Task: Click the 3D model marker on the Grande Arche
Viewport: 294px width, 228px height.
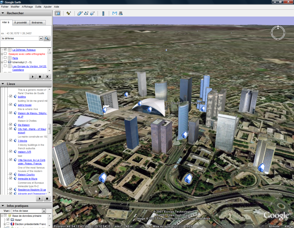Action: point(105,110)
